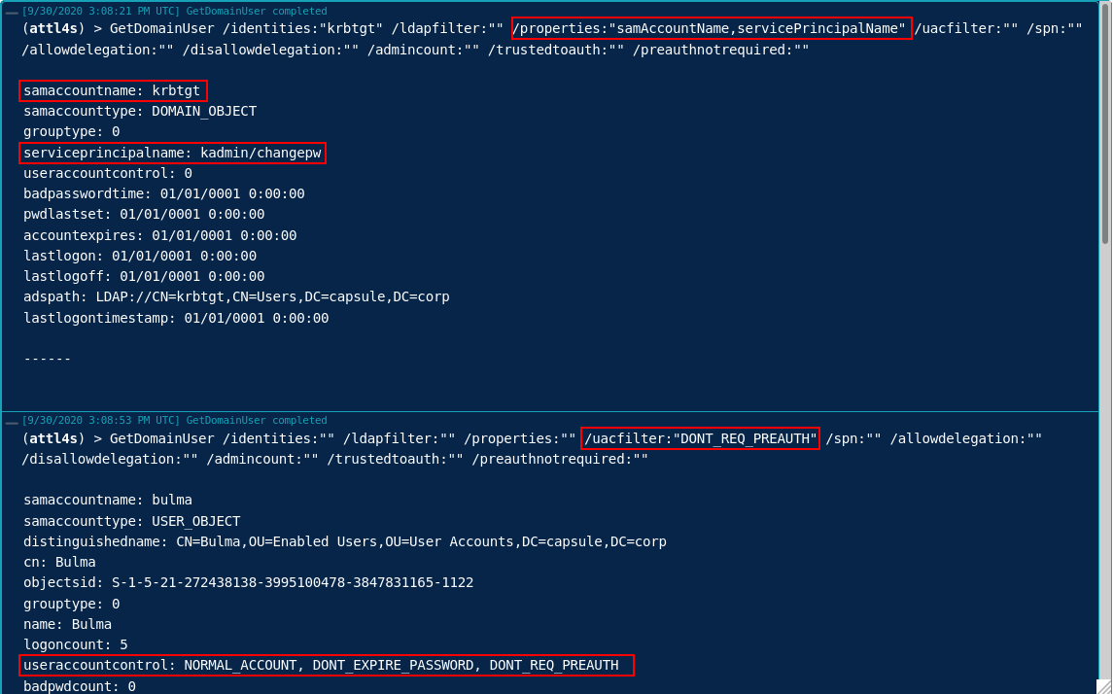
Task: Click the samaccounttype: DOMAIN_OBJECT line
Action: pyautogui.click(x=140, y=111)
